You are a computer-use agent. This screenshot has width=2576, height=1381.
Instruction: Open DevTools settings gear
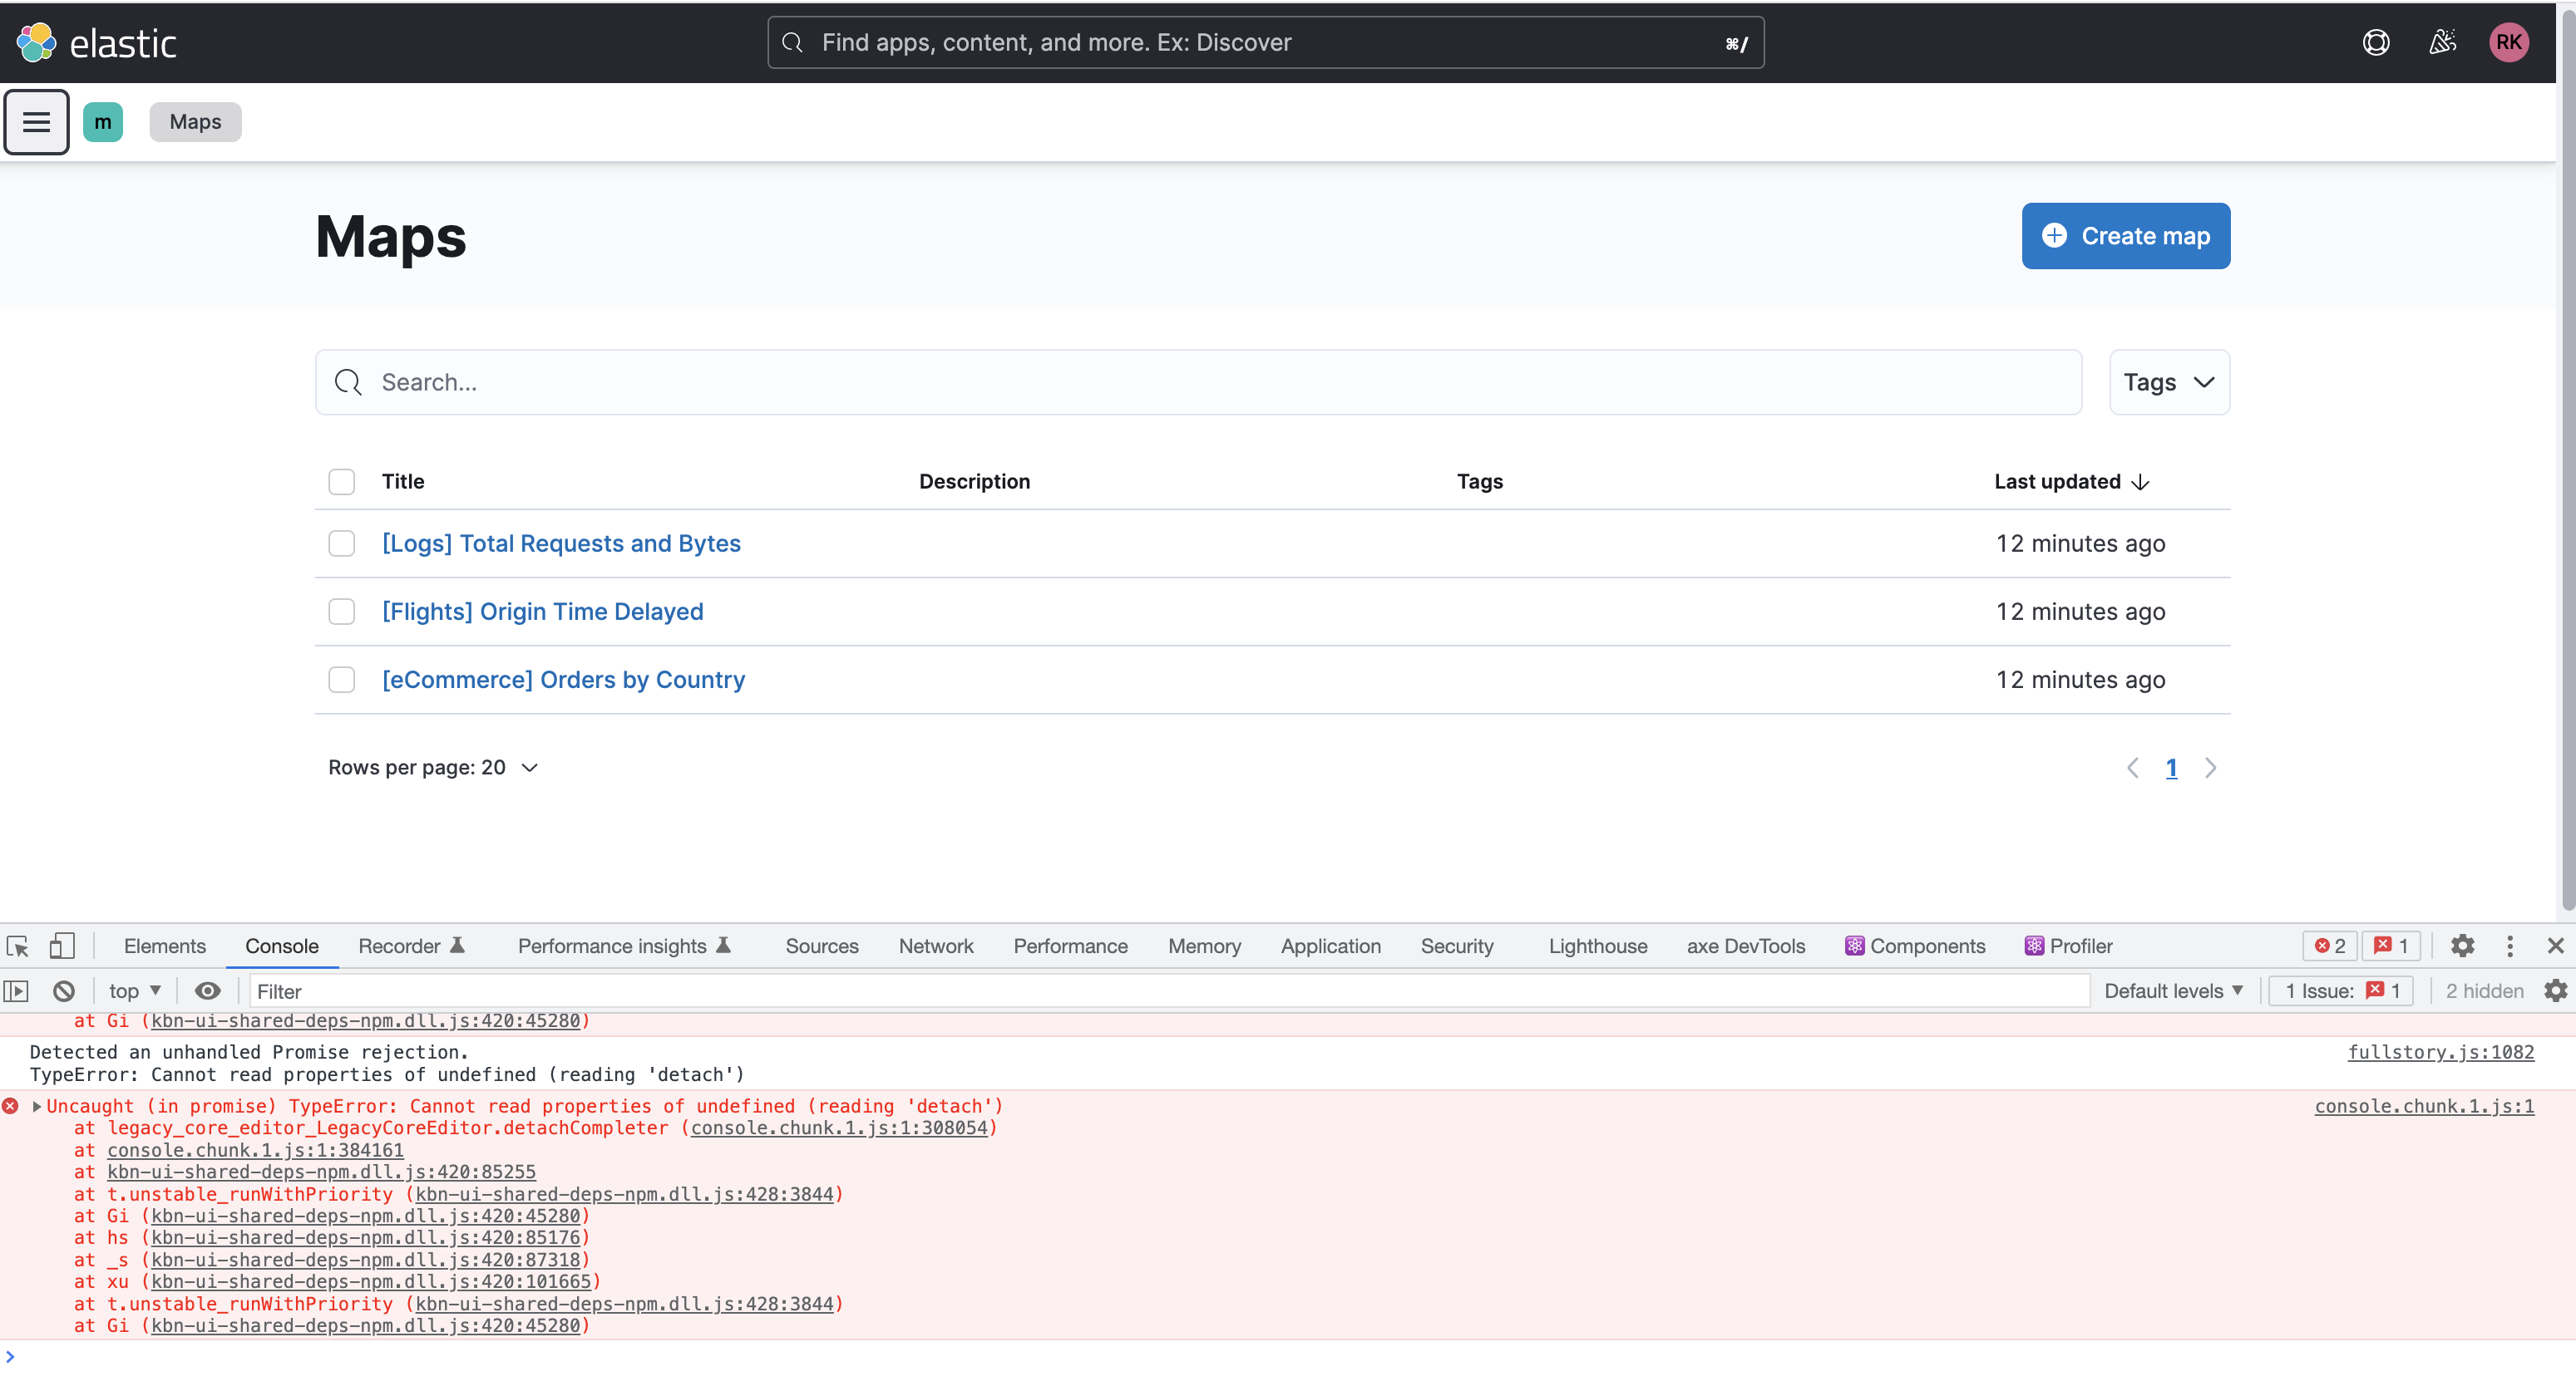pos(2462,946)
